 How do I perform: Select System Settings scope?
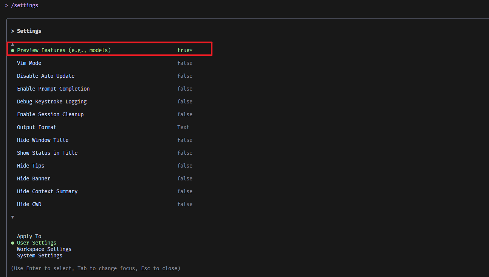coord(40,255)
